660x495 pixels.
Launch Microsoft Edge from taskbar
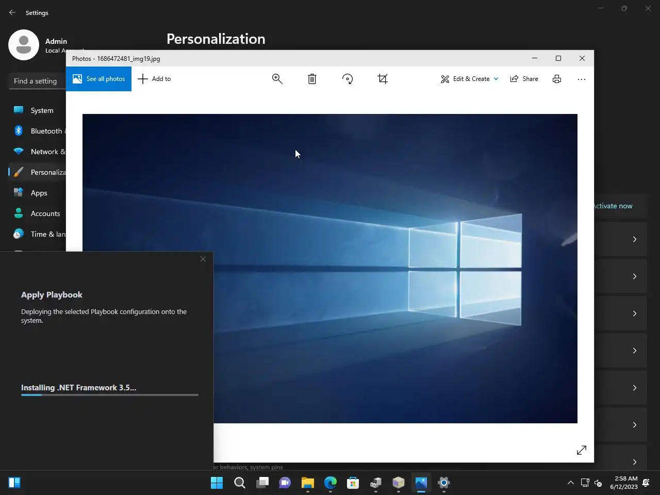pyautogui.click(x=331, y=483)
